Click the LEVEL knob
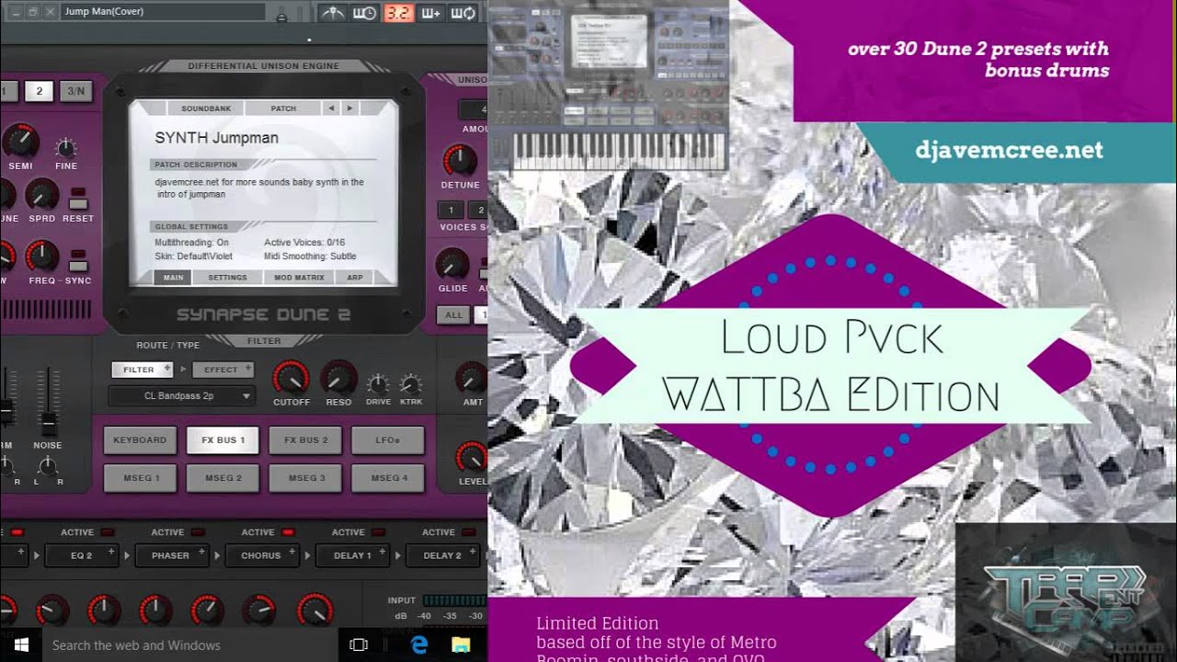The image size is (1177, 662). coord(473,457)
